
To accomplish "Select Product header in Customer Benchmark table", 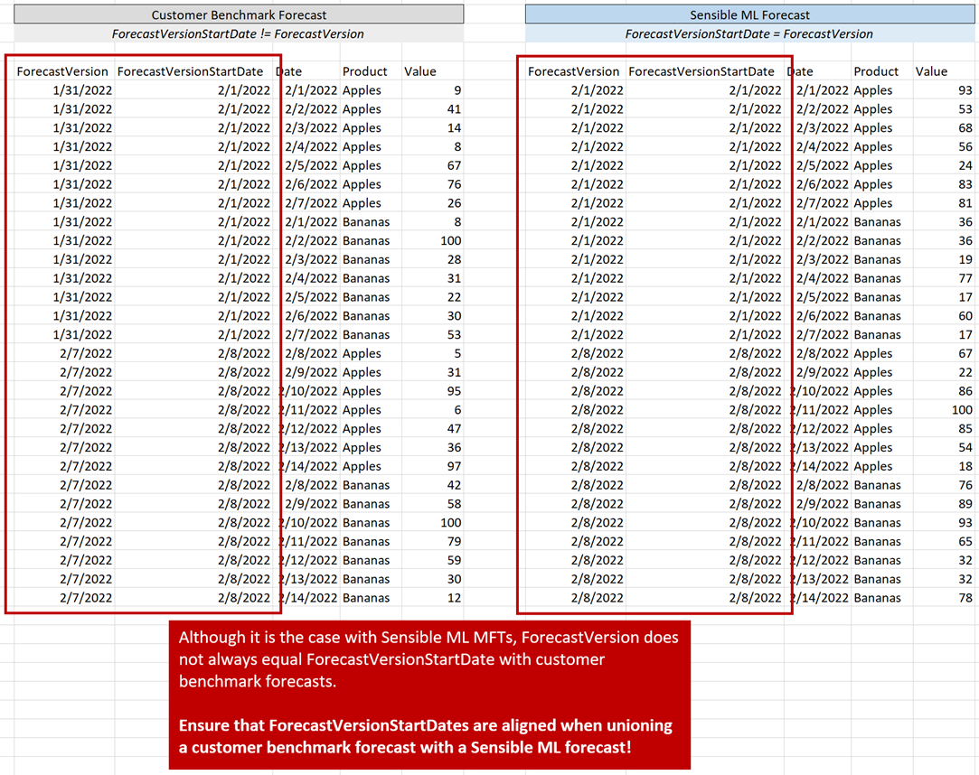I will 364,71.
